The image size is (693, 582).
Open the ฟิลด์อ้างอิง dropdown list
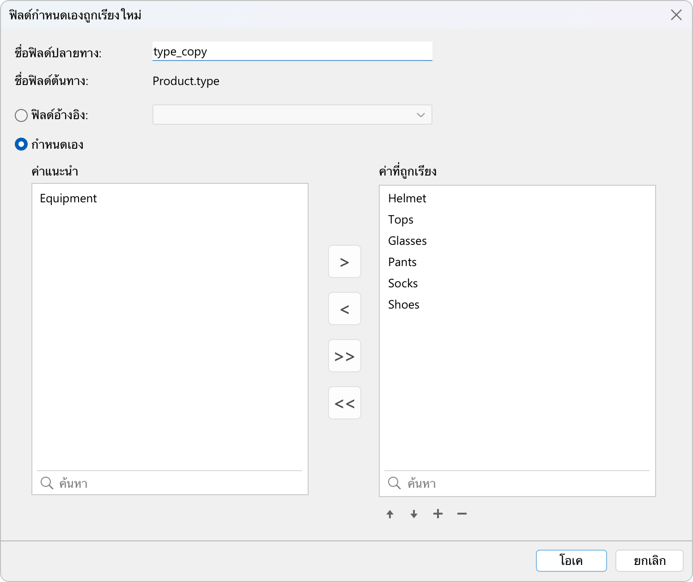click(x=292, y=115)
